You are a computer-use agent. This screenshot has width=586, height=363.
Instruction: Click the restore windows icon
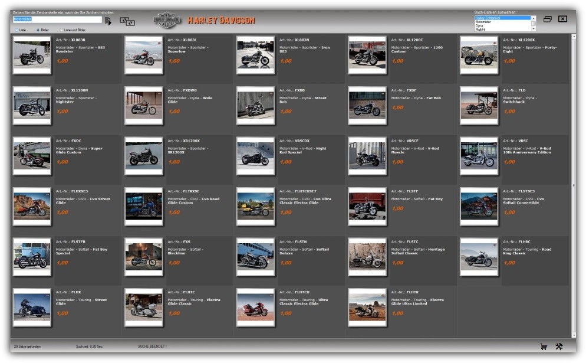548,19
